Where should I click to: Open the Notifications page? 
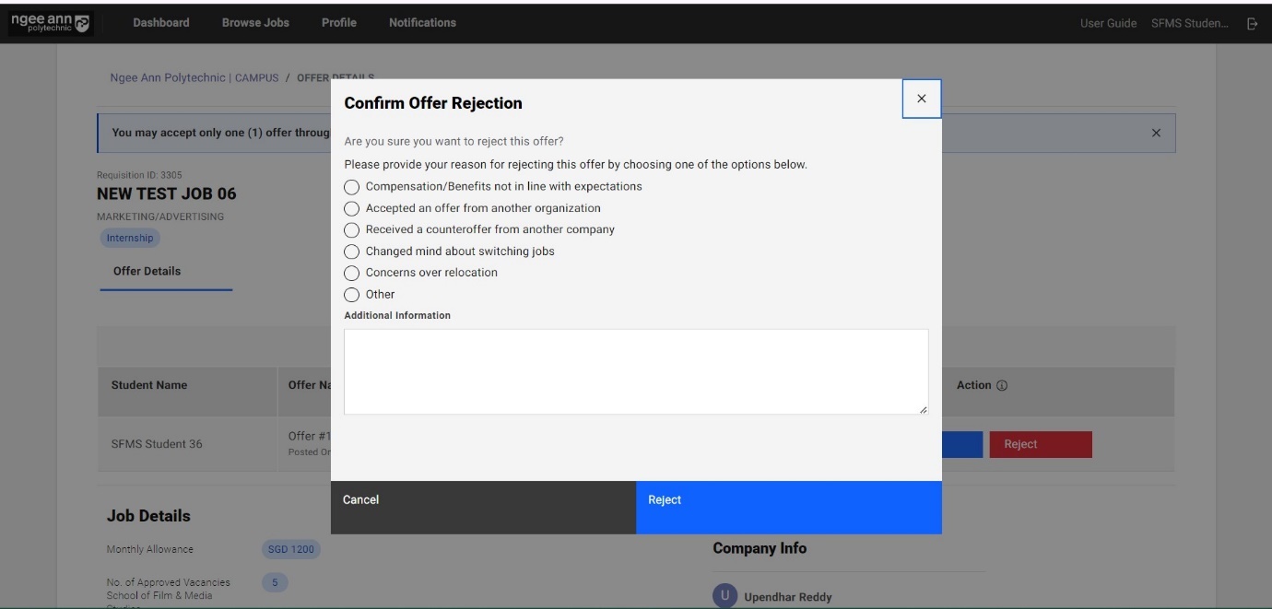click(422, 23)
